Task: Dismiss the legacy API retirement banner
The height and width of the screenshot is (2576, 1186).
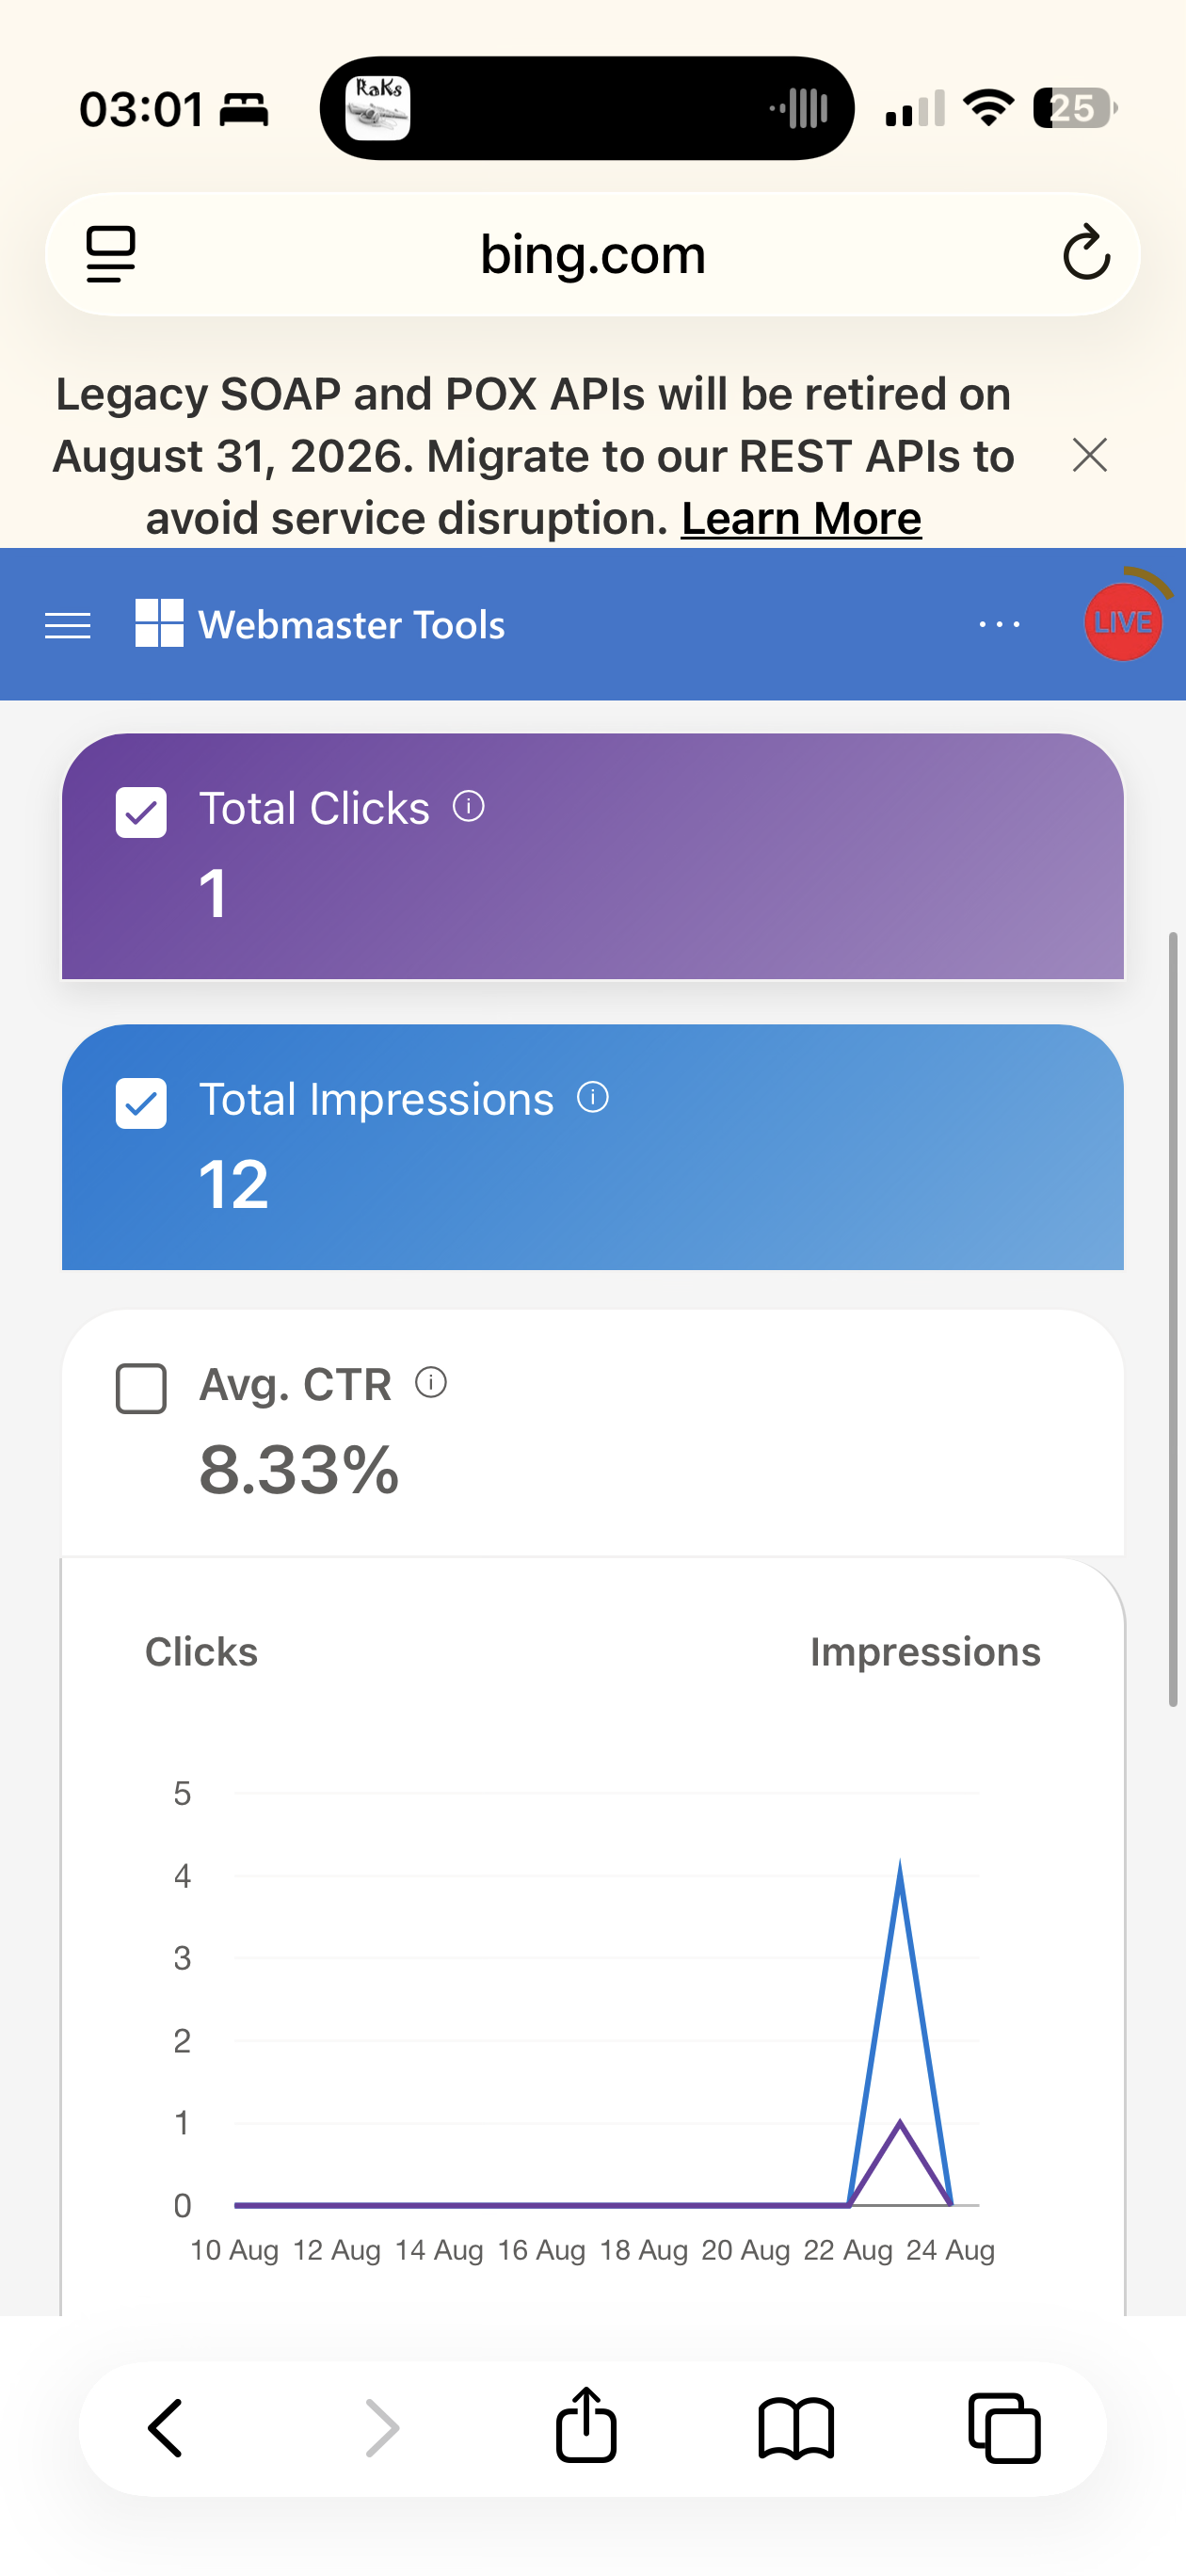Action: coord(1089,455)
